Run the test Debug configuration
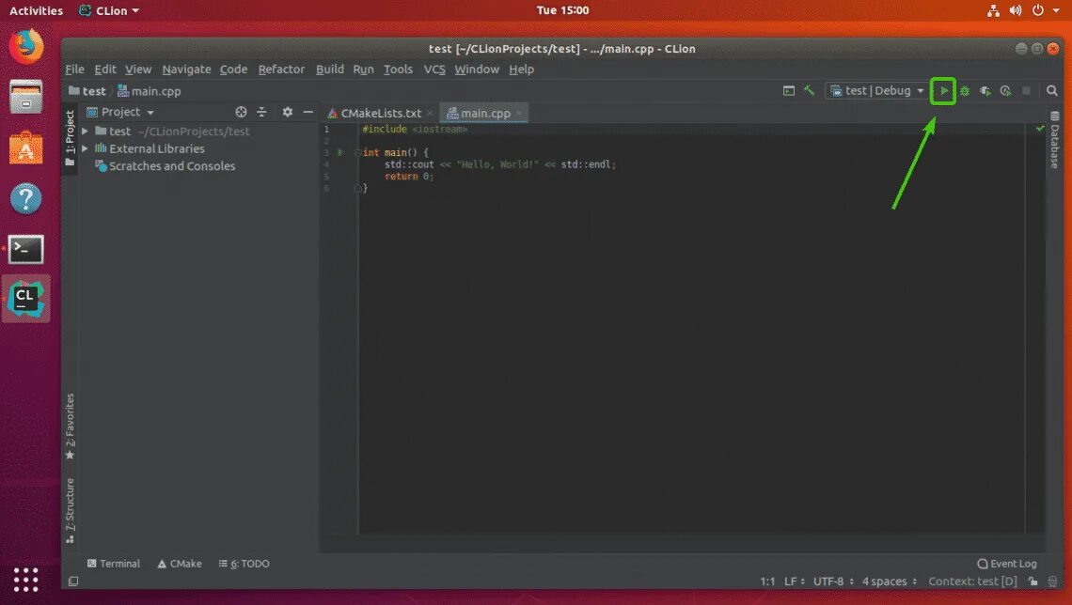 [x=943, y=91]
